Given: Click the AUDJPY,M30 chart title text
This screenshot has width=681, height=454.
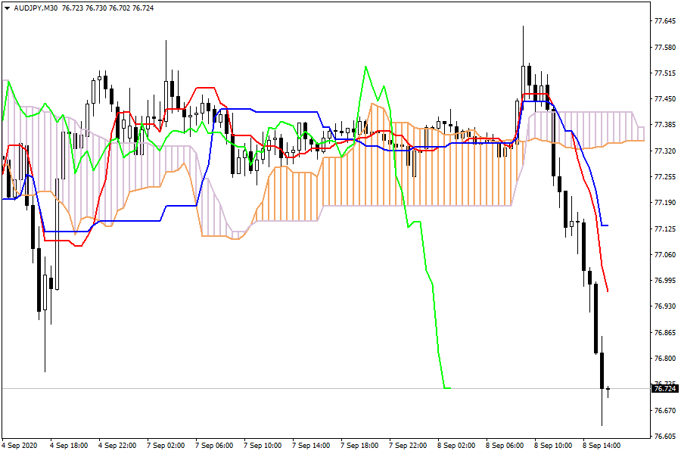Looking at the screenshot, I should [36, 8].
